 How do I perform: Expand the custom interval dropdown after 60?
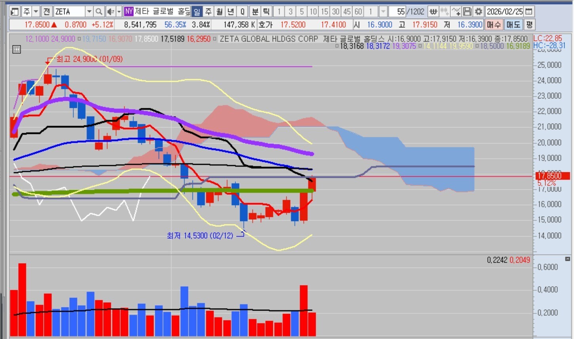point(383,11)
